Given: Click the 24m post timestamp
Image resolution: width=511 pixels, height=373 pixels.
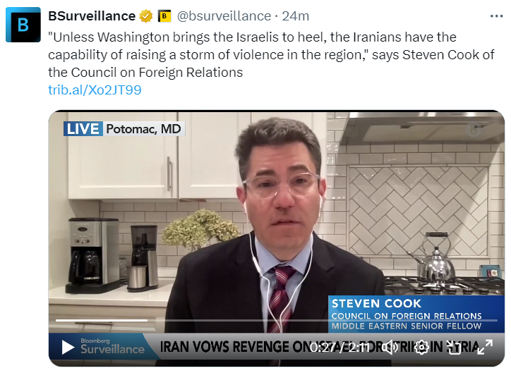Looking at the screenshot, I should (295, 16).
